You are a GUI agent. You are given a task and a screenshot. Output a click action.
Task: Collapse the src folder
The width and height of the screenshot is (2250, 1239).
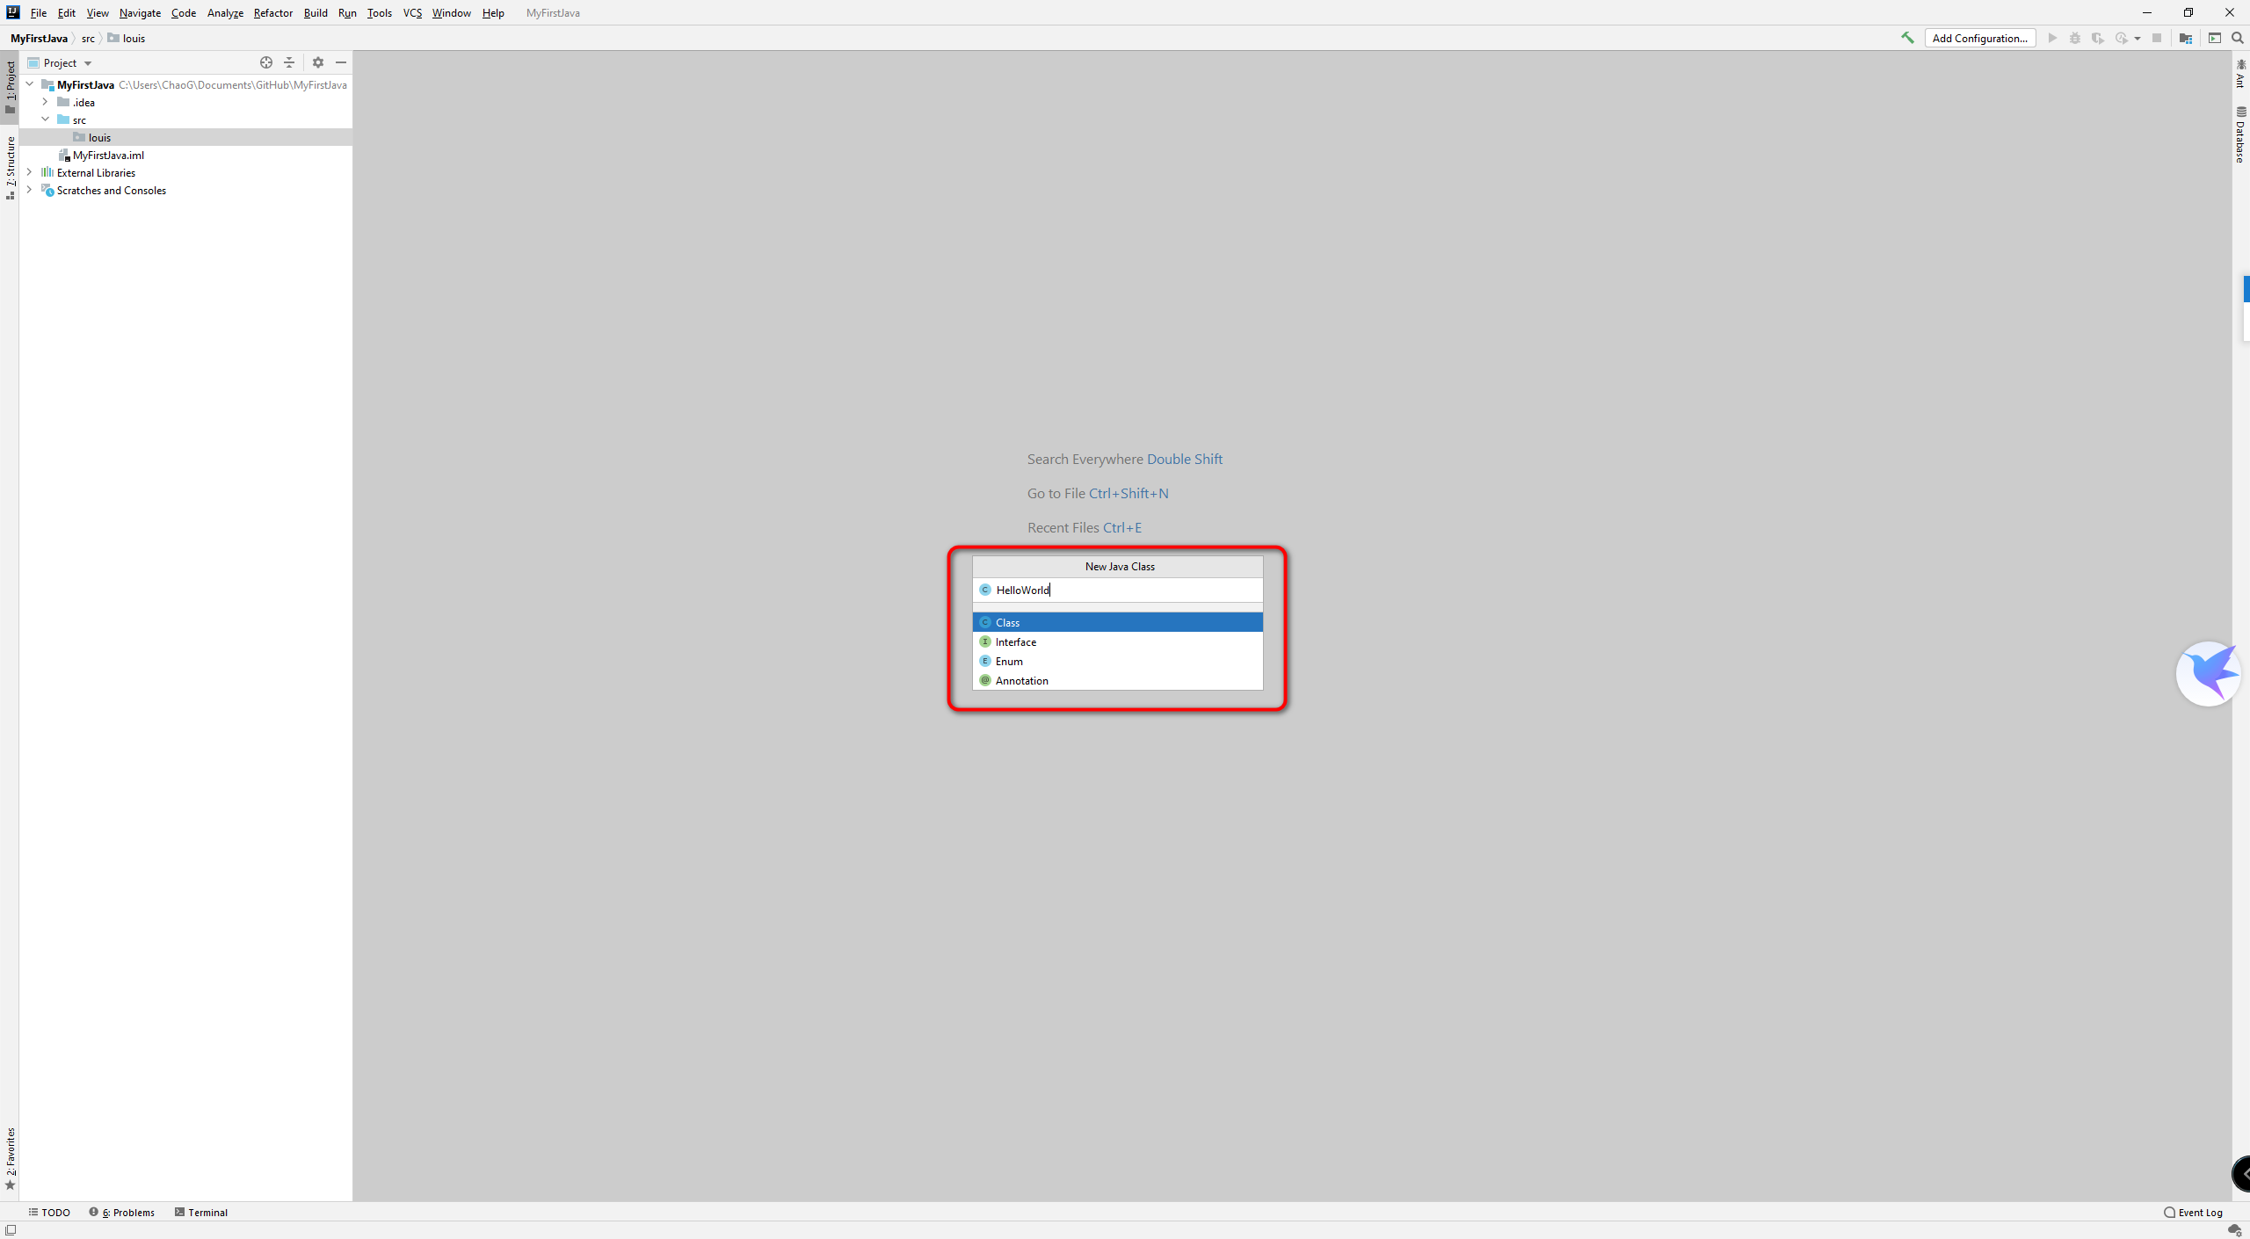pyautogui.click(x=46, y=120)
